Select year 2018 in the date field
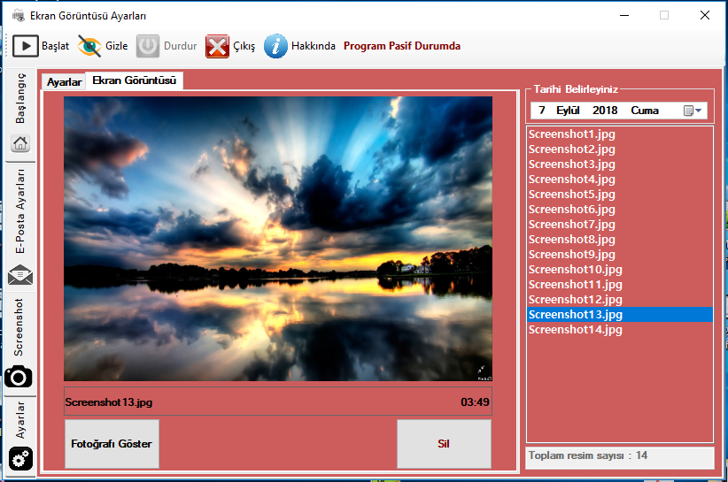Viewport: 728px width, 482px height. 605,111
